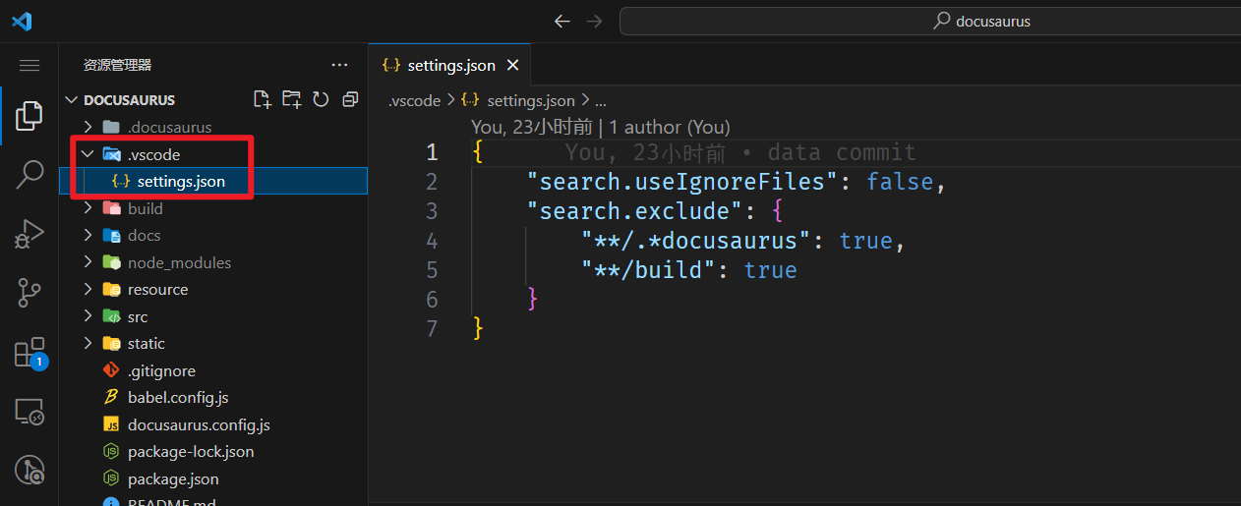The image size is (1241, 506).
Task: Click the "**/.*docusaurus" pattern string
Action: (x=695, y=241)
